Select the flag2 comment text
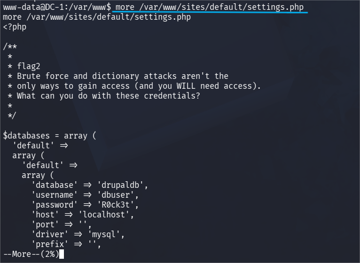 pos(29,66)
